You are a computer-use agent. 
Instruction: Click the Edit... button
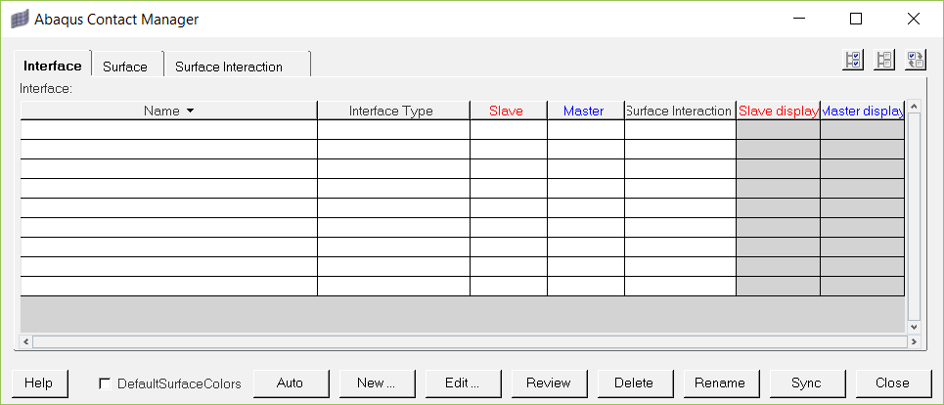point(462,382)
